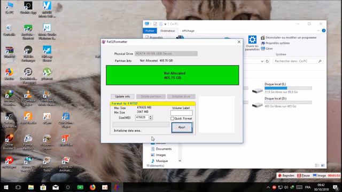Switch to the Ordinateur ribbon tab
This screenshot has width=342, height=192.
tap(167, 31)
